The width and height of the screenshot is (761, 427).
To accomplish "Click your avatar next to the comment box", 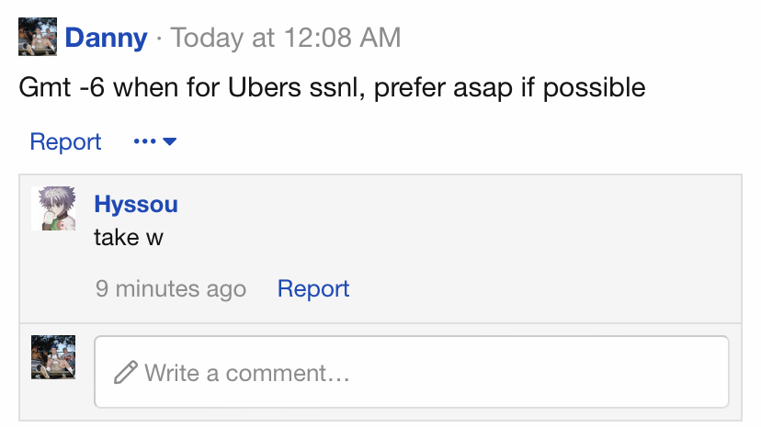I will pos(53,357).
